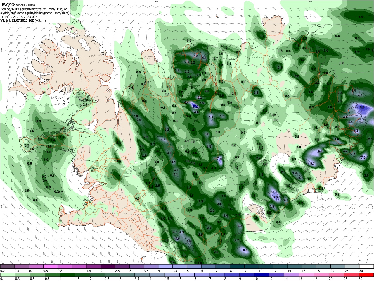Image resolution: width=374 pixels, height=281 pixels.
Task: Click the 6.2 precipitation value
Action: [x=200, y=97]
